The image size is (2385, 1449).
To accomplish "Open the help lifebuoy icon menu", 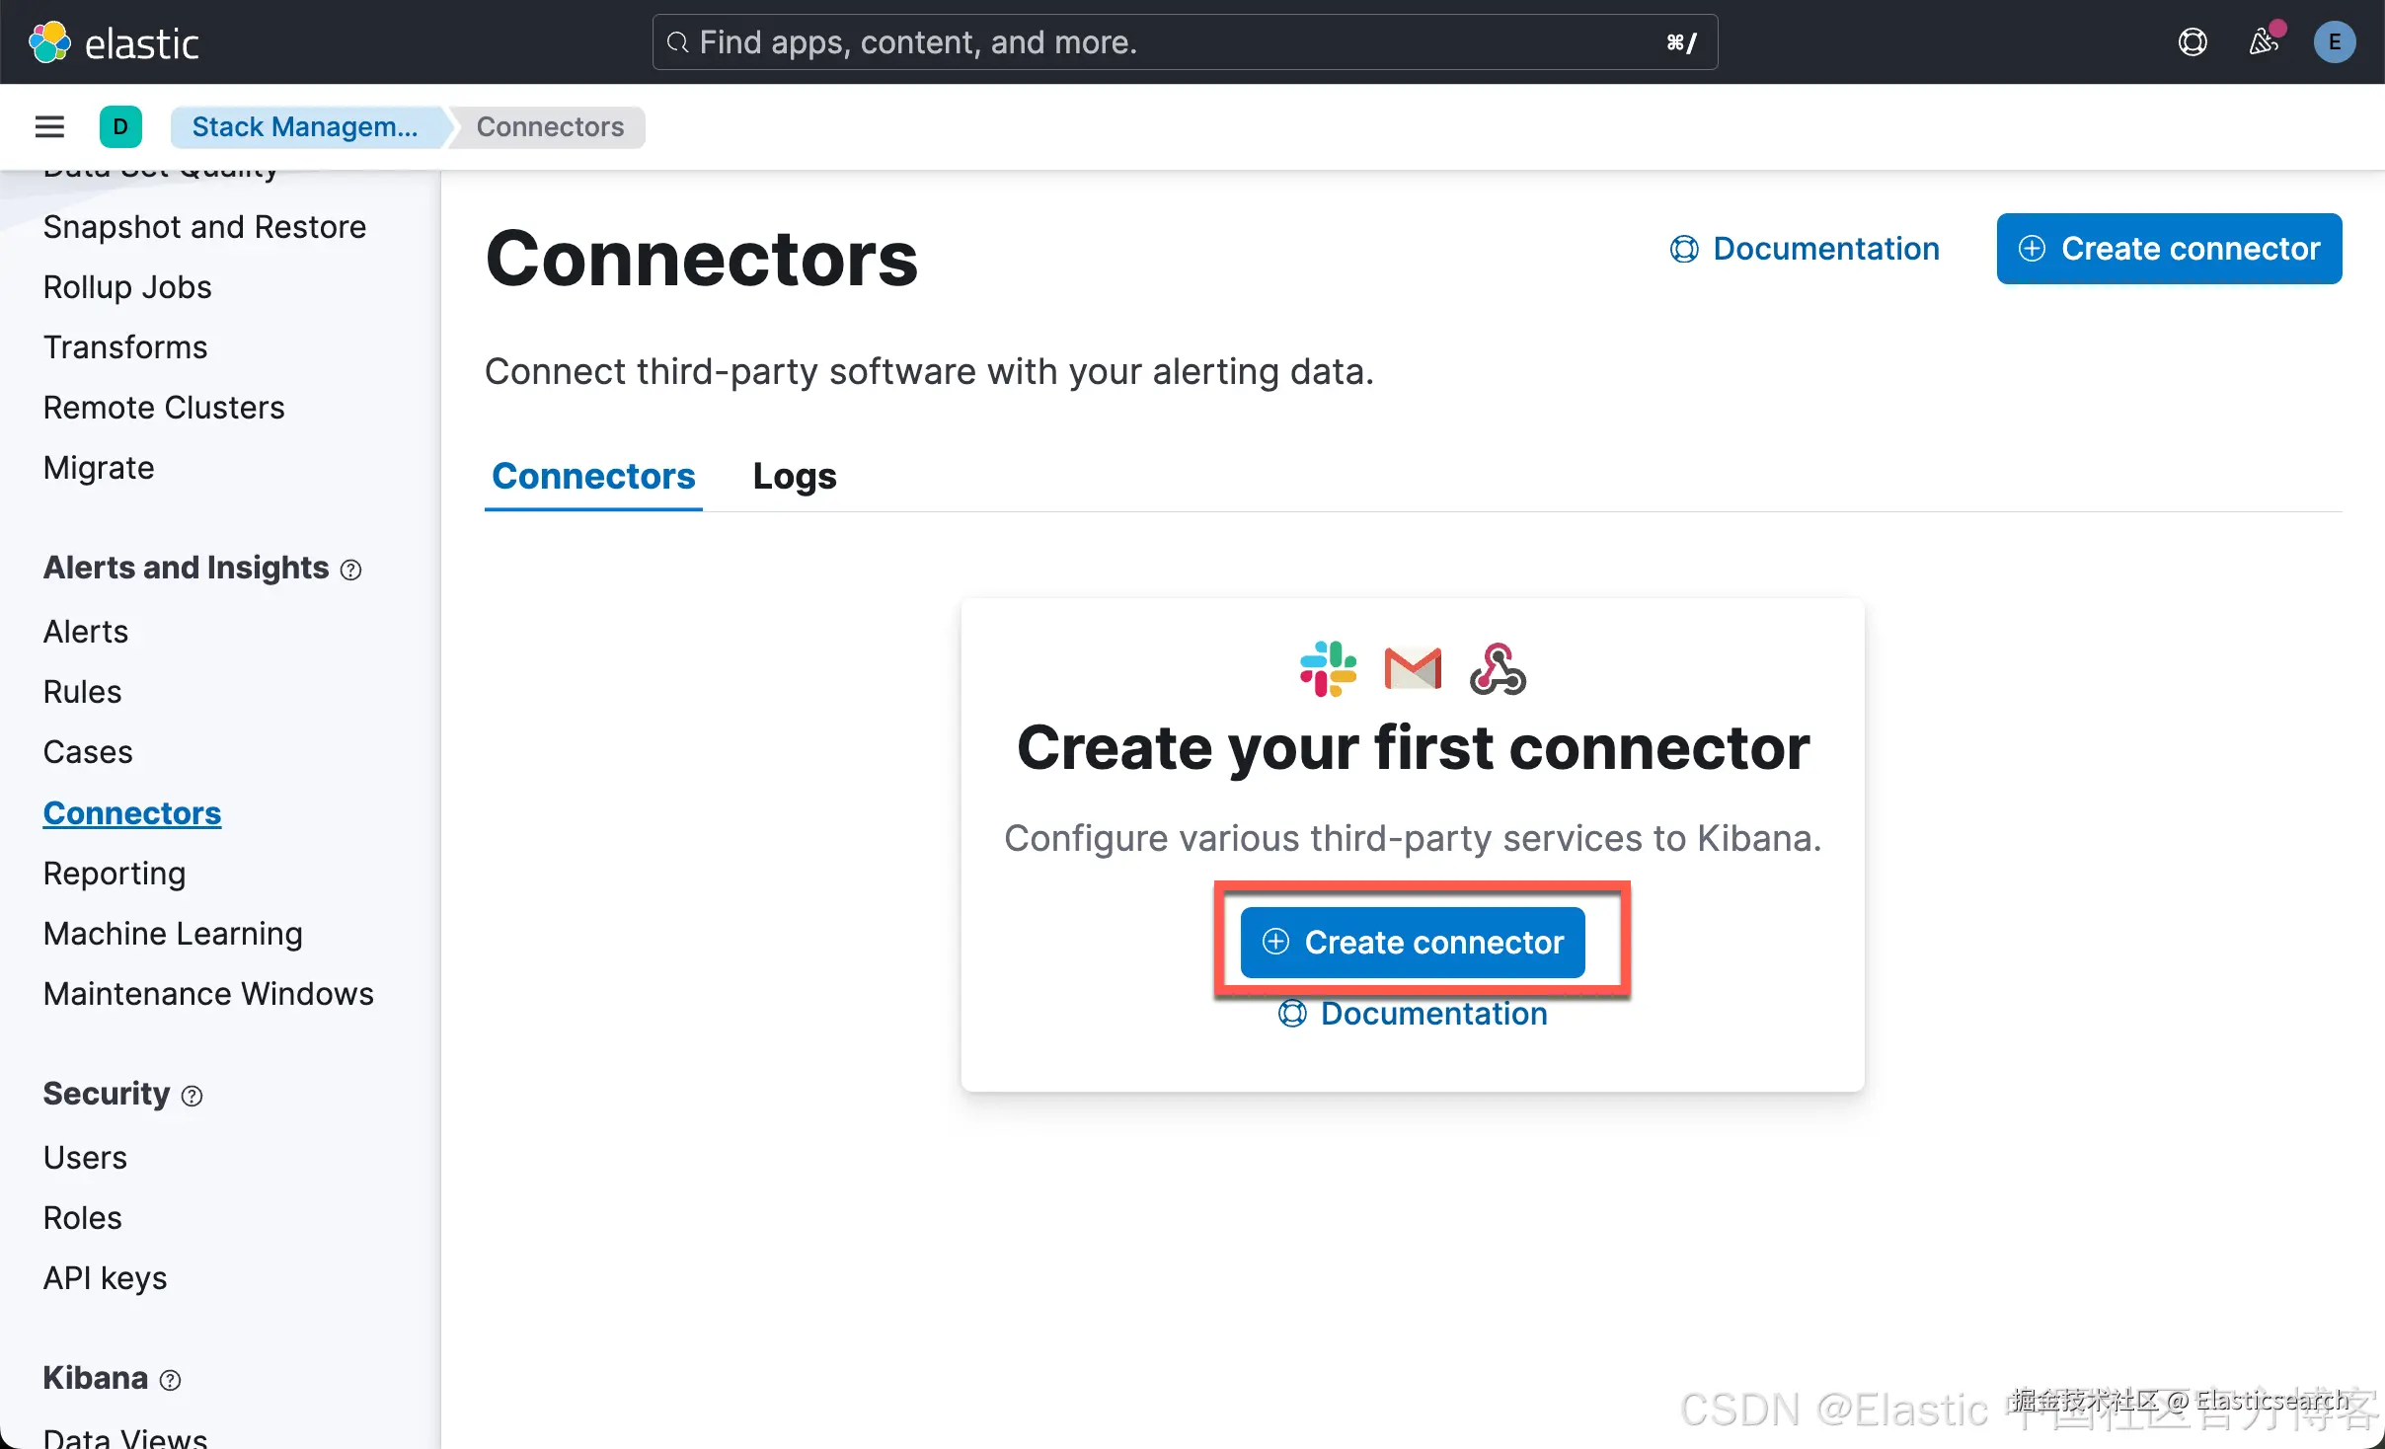I will [x=2193, y=42].
